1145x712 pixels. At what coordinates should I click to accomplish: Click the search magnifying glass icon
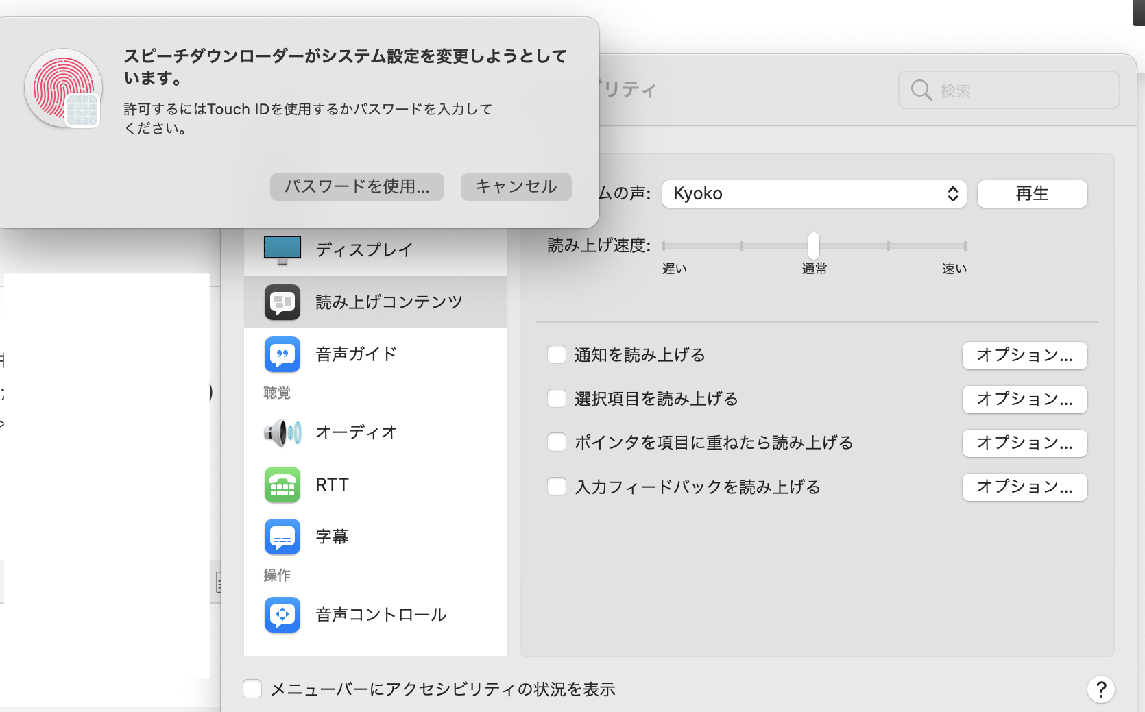pyautogui.click(x=921, y=90)
